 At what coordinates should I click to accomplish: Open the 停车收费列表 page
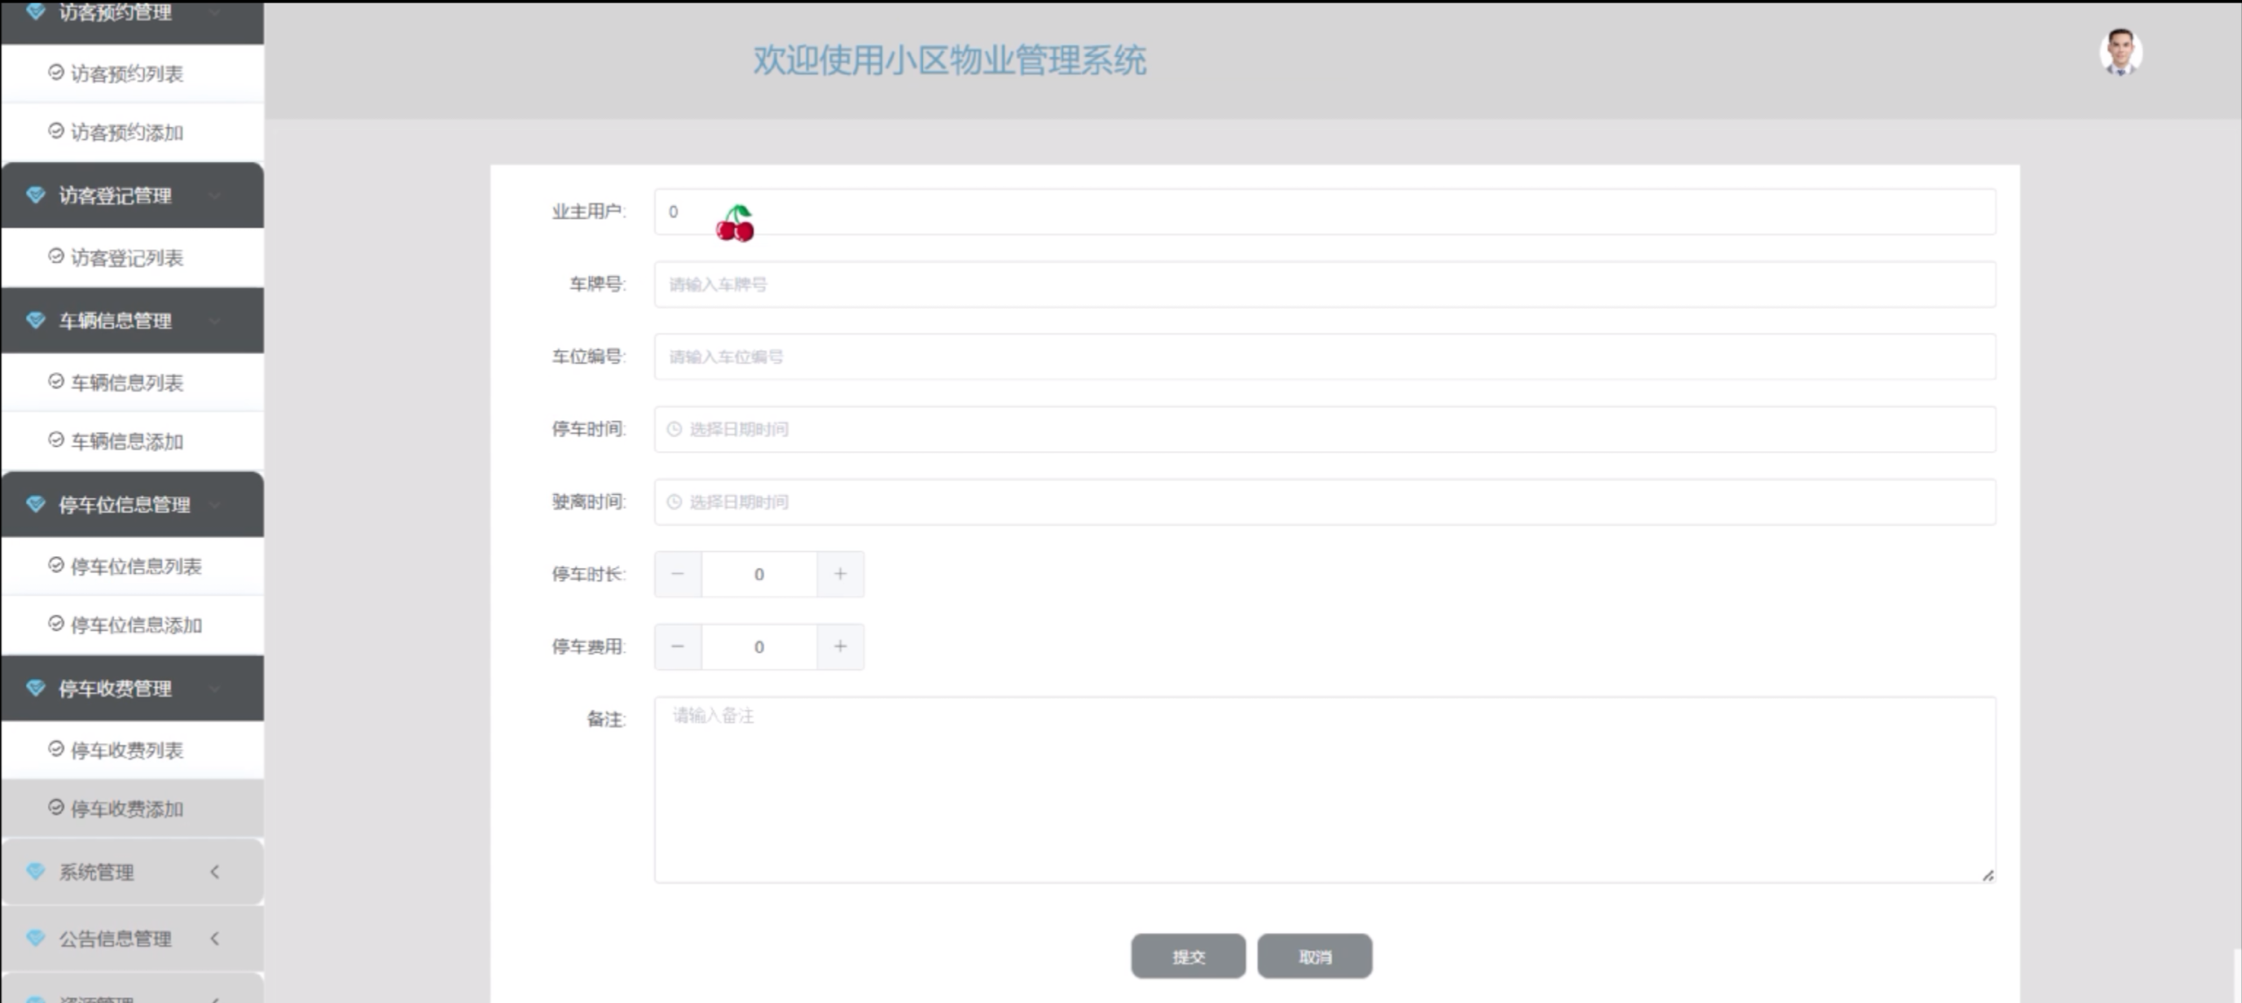coord(130,750)
